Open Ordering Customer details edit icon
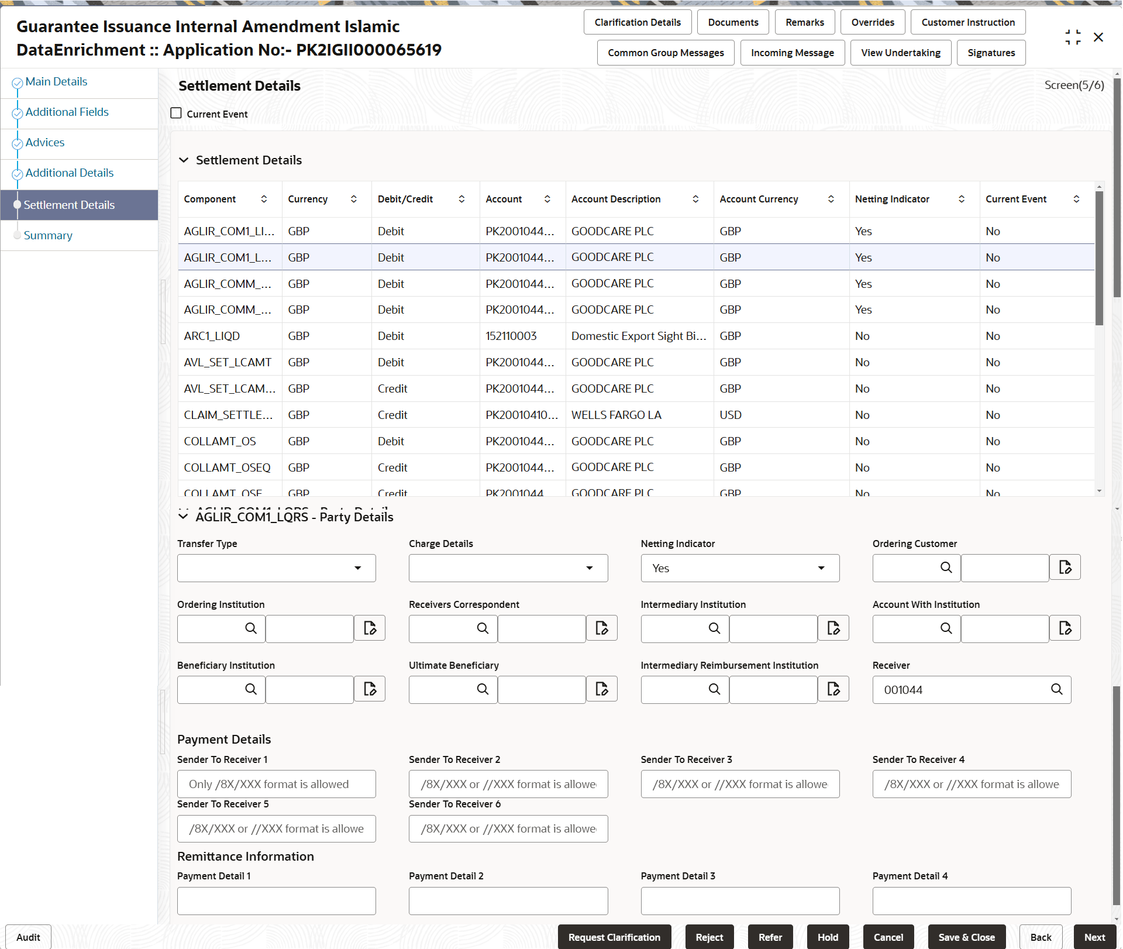Screen dimensions: 1123x949 click(x=1065, y=568)
